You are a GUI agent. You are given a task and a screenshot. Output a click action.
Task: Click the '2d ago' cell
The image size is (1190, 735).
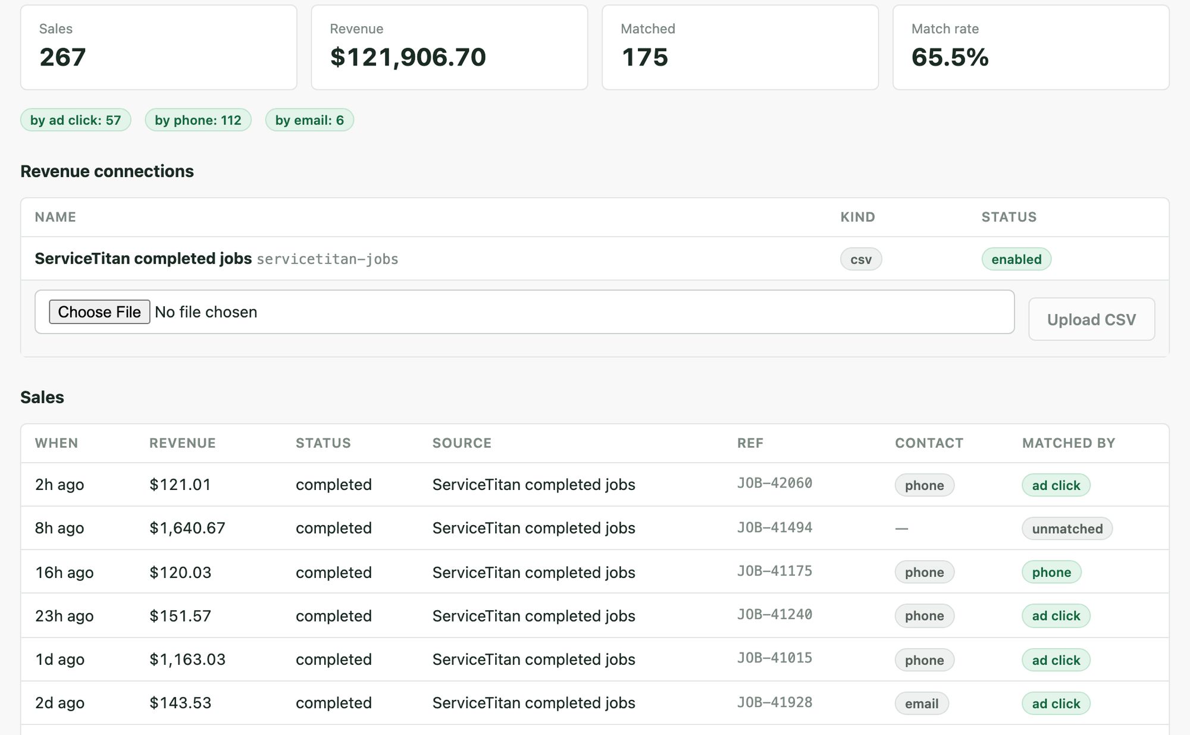59,703
